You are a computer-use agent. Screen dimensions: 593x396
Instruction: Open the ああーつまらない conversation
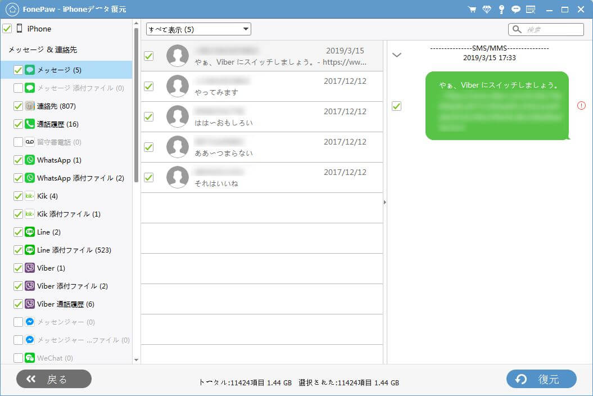point(262,147)
